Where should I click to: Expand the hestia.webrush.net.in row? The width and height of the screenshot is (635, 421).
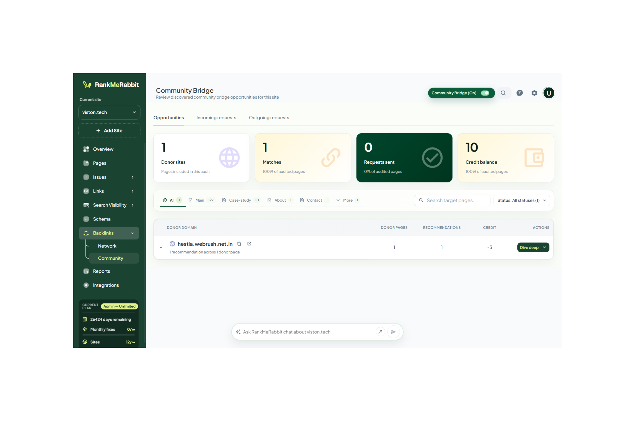[161, 247]
